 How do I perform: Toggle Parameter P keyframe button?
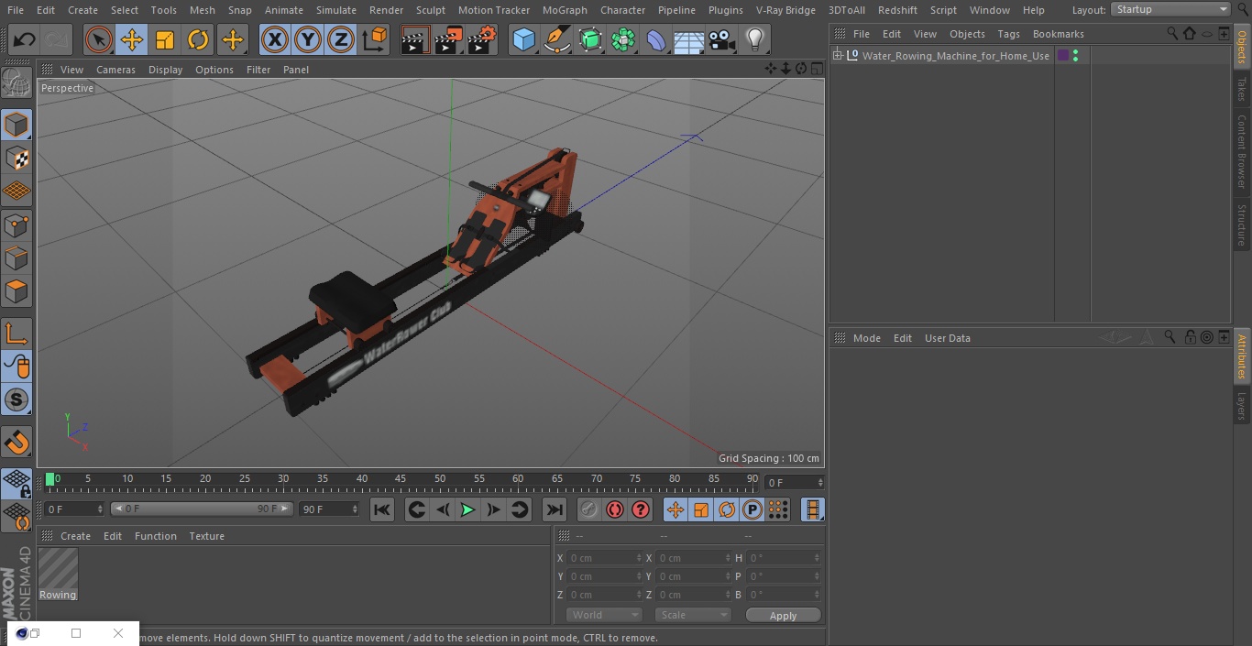752,509
